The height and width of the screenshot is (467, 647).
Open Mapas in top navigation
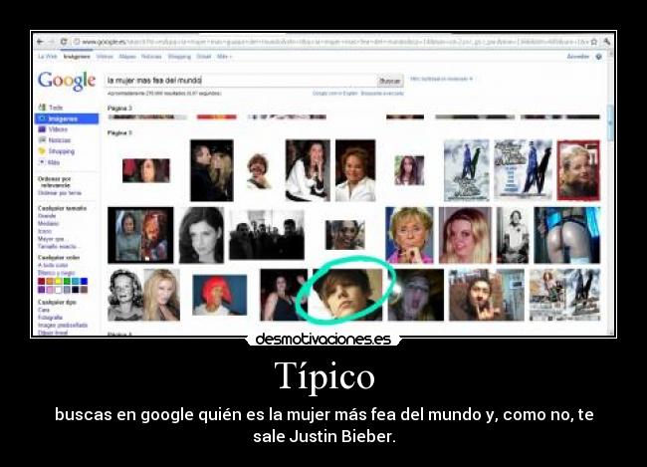pos(127,57)
